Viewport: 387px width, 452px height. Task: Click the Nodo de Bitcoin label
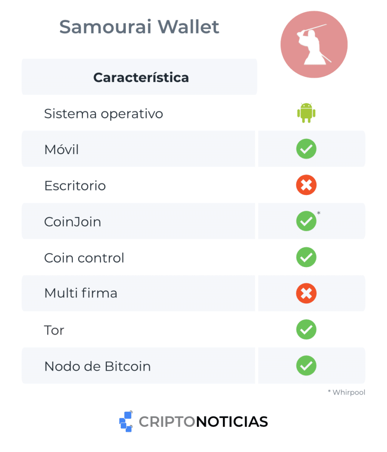point(98,366)
